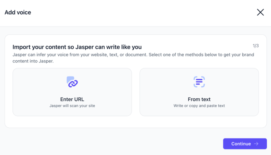This screenshot has height=155, width=271.
Task: Click the "Add voice" dialog title
Action: coord(18,12)
